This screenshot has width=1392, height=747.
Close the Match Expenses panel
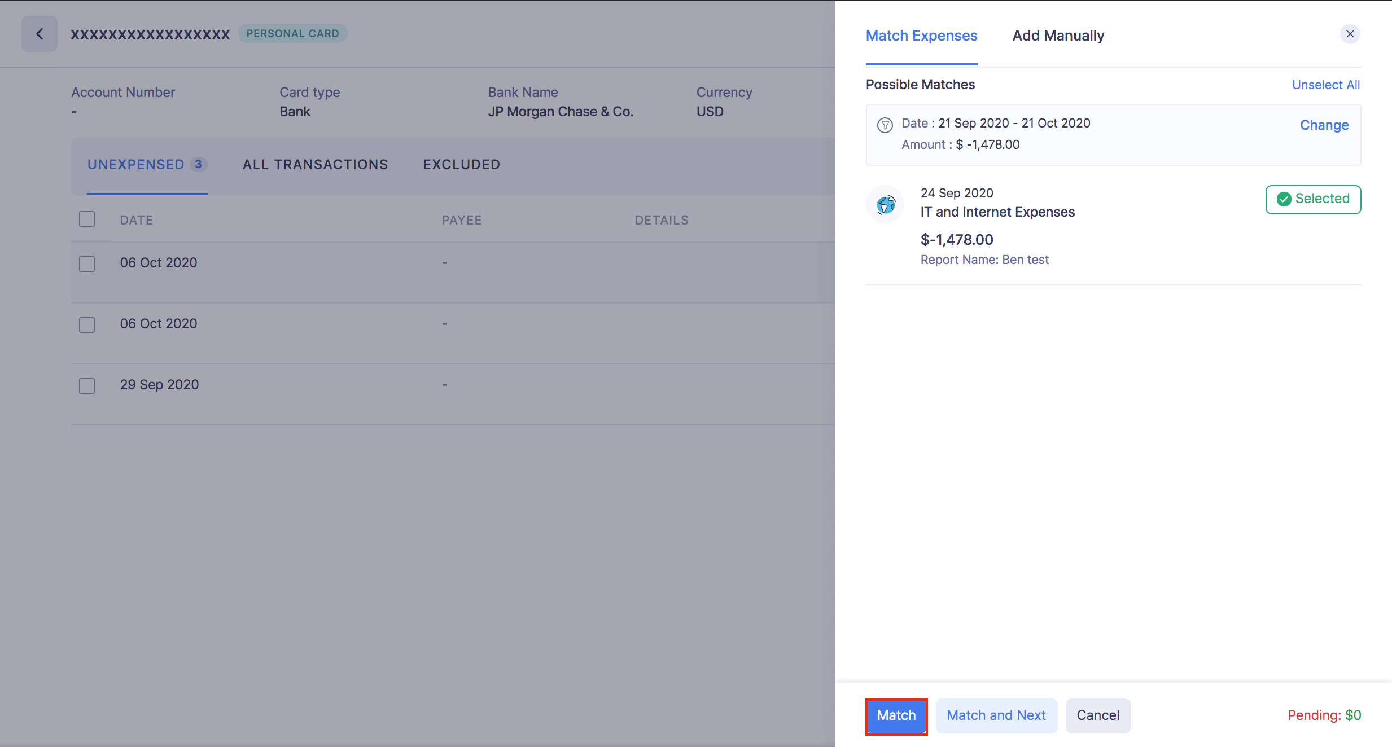tap(1350, 34)
